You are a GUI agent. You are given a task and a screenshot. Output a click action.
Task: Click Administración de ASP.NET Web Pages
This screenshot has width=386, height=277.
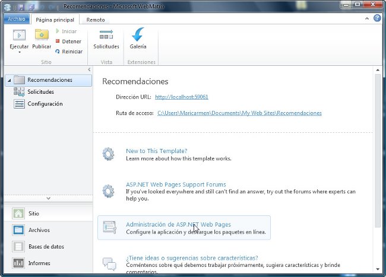(178, 224)
